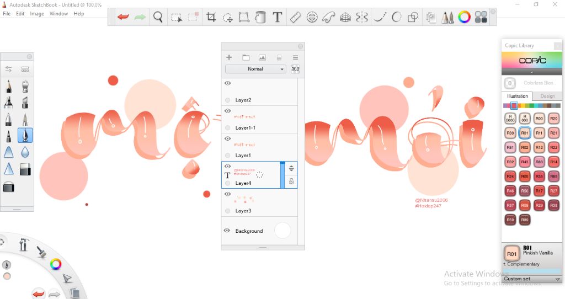
Task: Switch to the Illustration tab in the Copic Library
Action: (518, 96)
